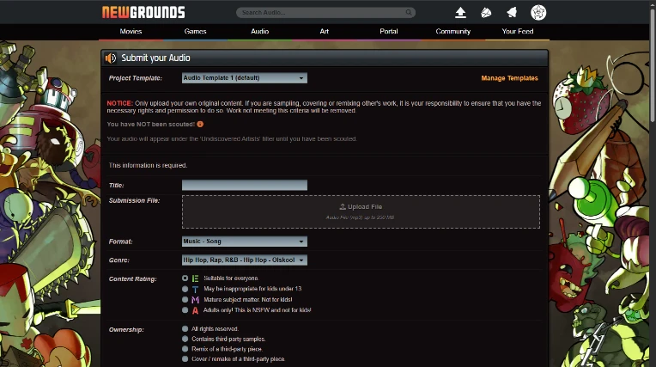Click 'Audio File (mp3) up to 250 MB' text
The image size is (656, 367).
pos(360,217)
